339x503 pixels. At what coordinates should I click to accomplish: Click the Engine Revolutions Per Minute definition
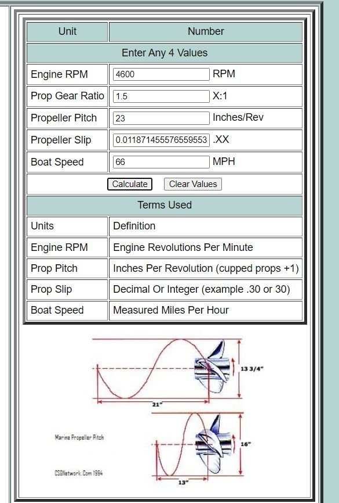(183, 247)
